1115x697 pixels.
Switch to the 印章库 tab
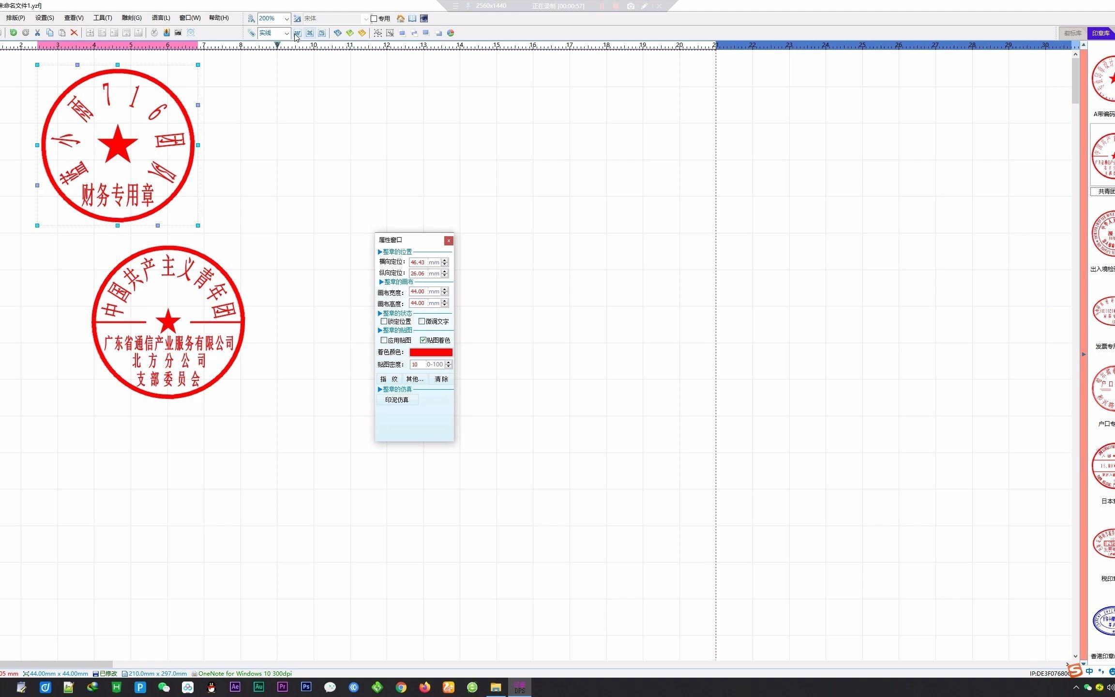click(x=1100, y=33)
